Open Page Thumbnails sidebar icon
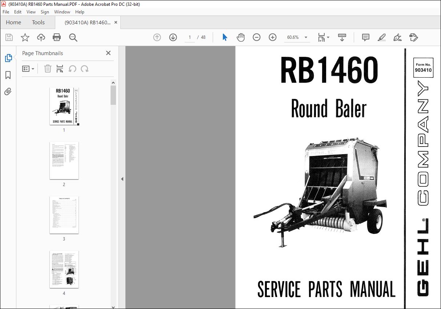Image resolution: width=441 pixels, height=309 pixels. pos(8,58)
